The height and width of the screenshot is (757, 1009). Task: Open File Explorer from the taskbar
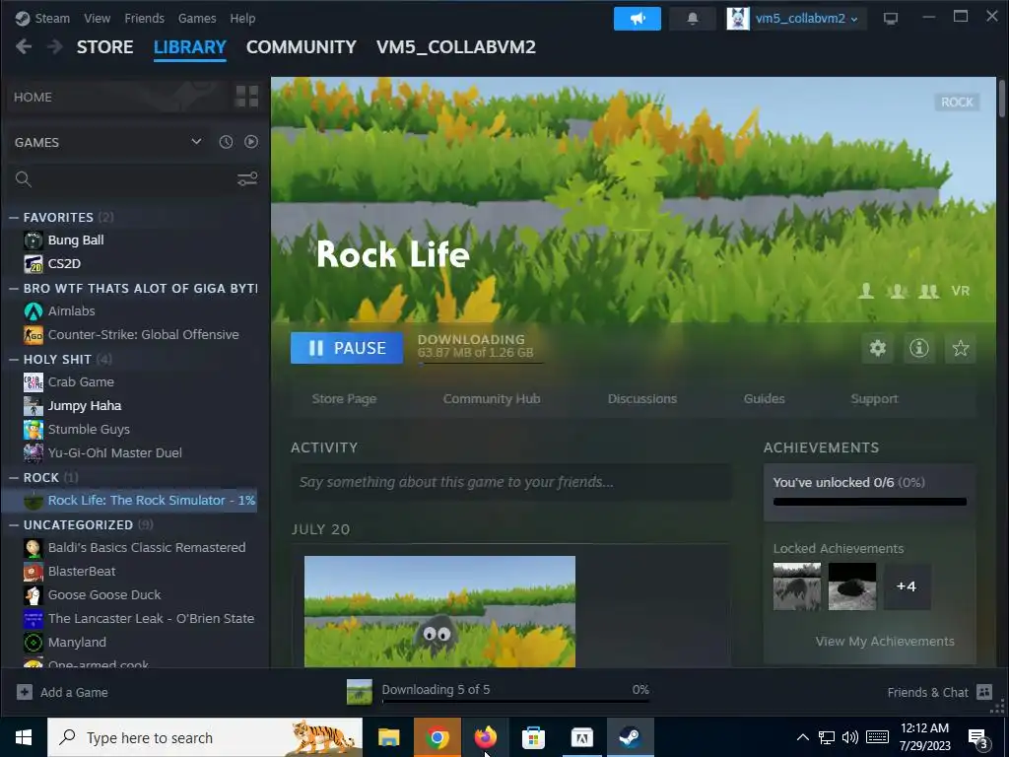pyautogui.click(x=388, y=737)
